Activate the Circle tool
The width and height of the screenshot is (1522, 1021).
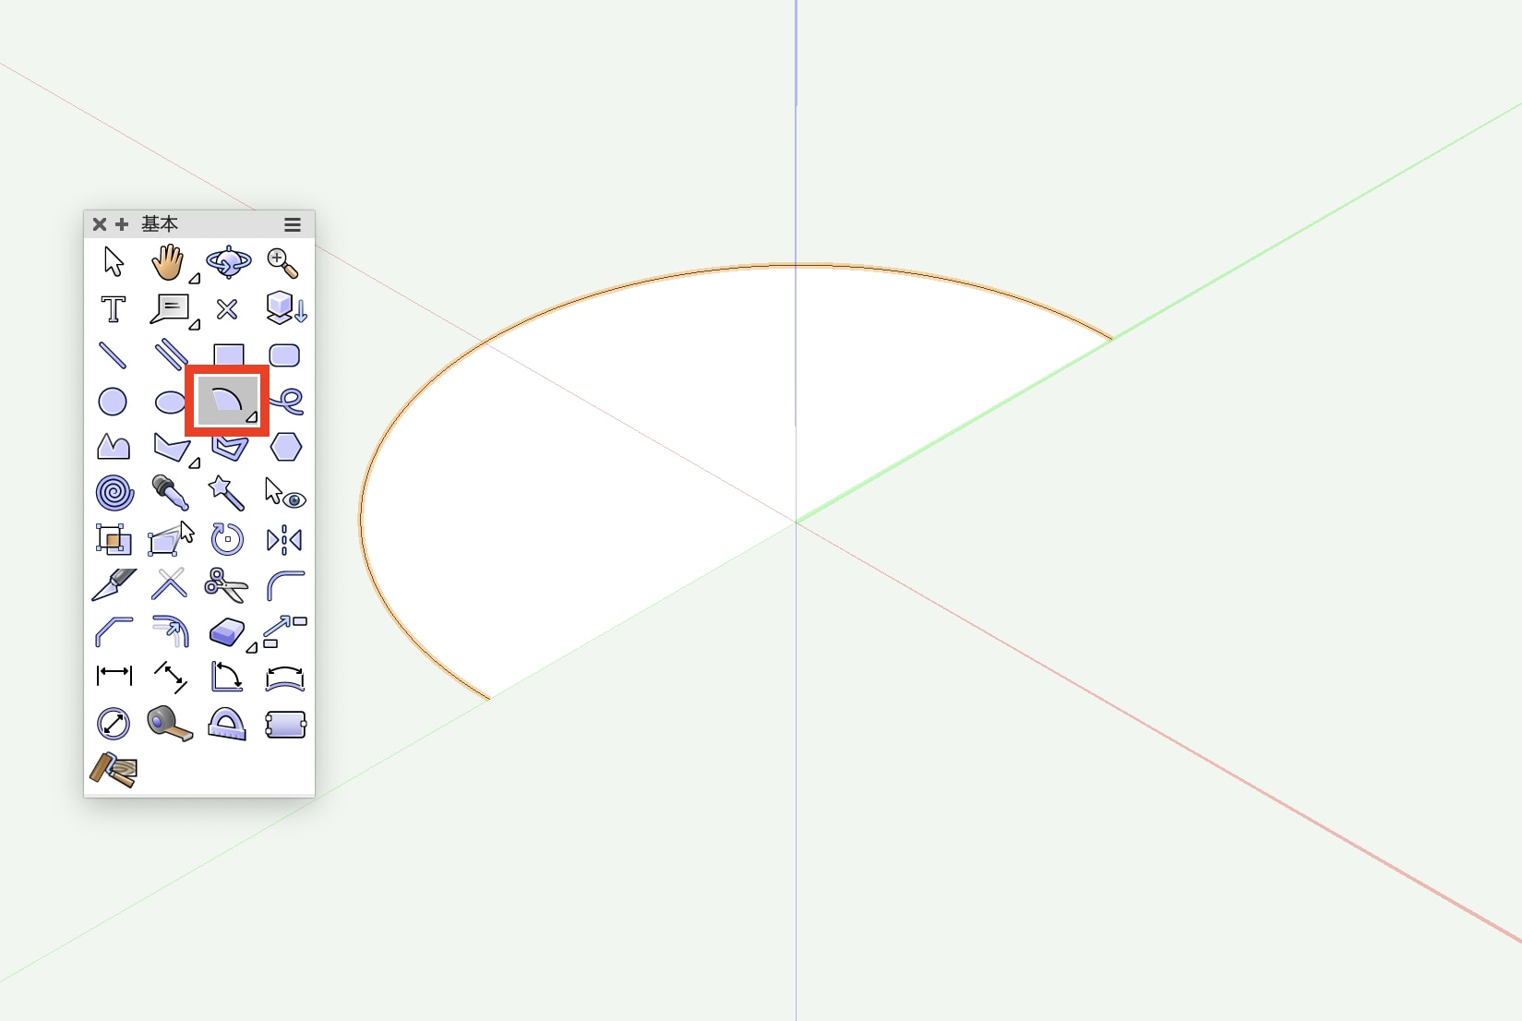click(113, 402)
